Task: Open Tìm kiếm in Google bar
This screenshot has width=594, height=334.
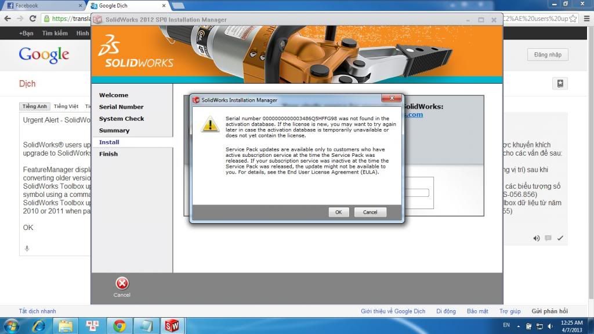Action: click(x=55, y=33)
